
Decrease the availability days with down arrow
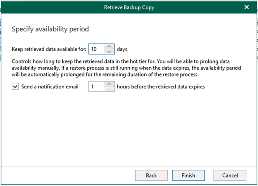click(x=109, y=51)
